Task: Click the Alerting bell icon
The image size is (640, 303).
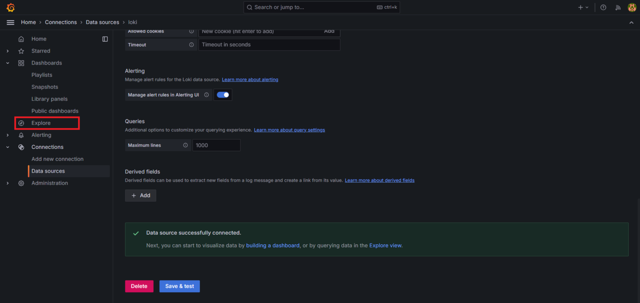Action: pyautogui.click(x=21, y=135)
